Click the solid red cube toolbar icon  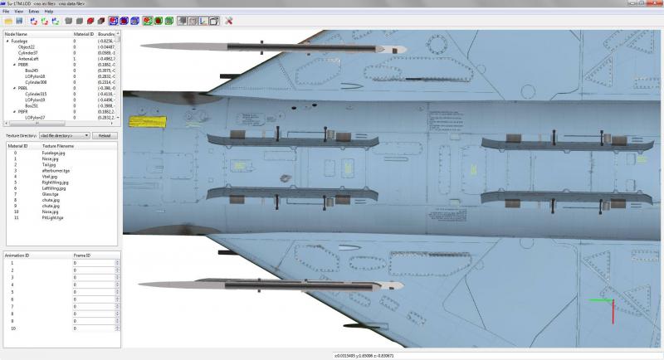(x=90, y=21)
